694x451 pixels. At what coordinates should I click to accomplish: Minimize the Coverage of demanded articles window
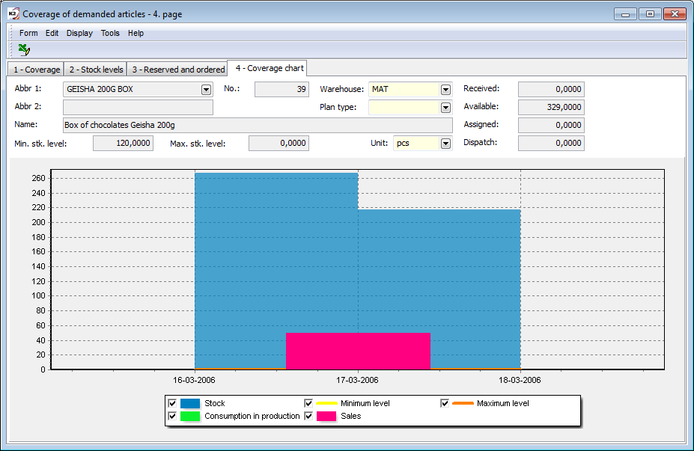click(x=625, y=14)
